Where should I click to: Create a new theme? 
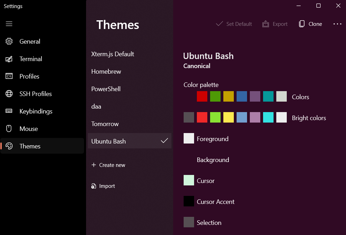tap(108, 165)
